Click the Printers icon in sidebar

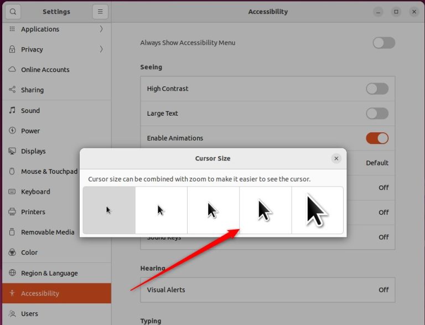pyautogui.click(x=12, y=212)
